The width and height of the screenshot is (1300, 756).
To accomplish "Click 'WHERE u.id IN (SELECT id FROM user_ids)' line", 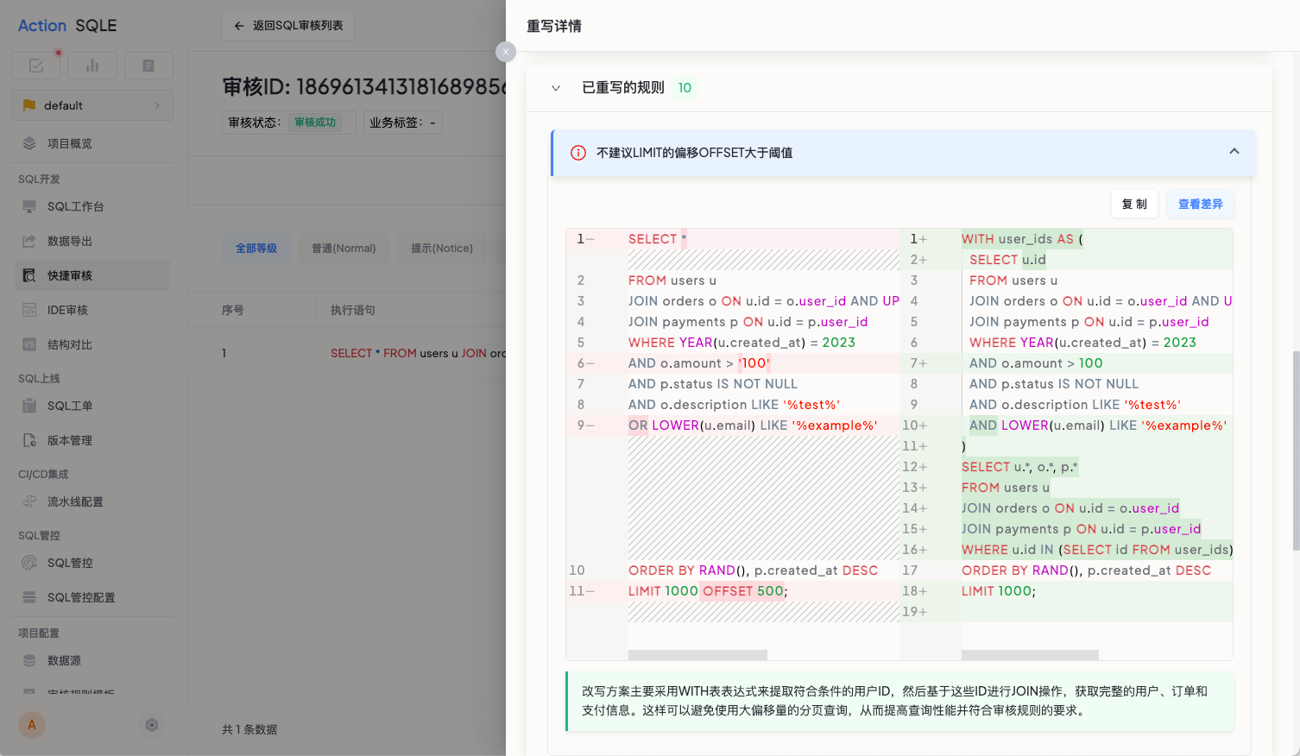I will pos(1097,550).
